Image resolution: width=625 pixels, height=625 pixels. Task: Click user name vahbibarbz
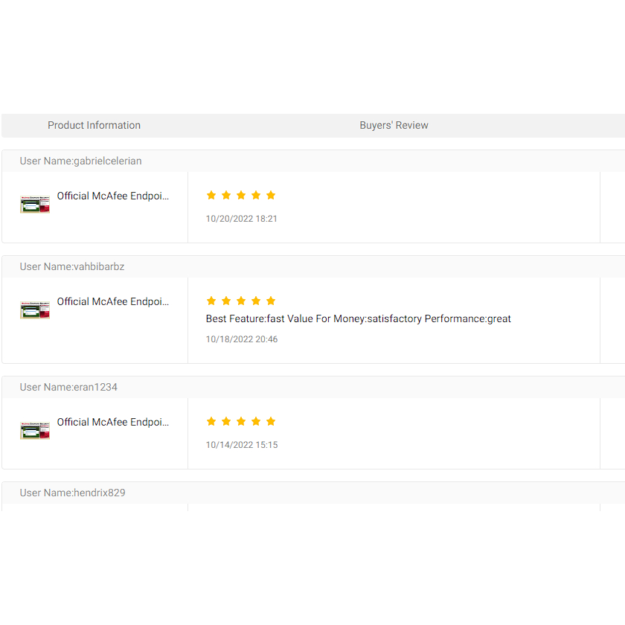(x=99, y=266)
